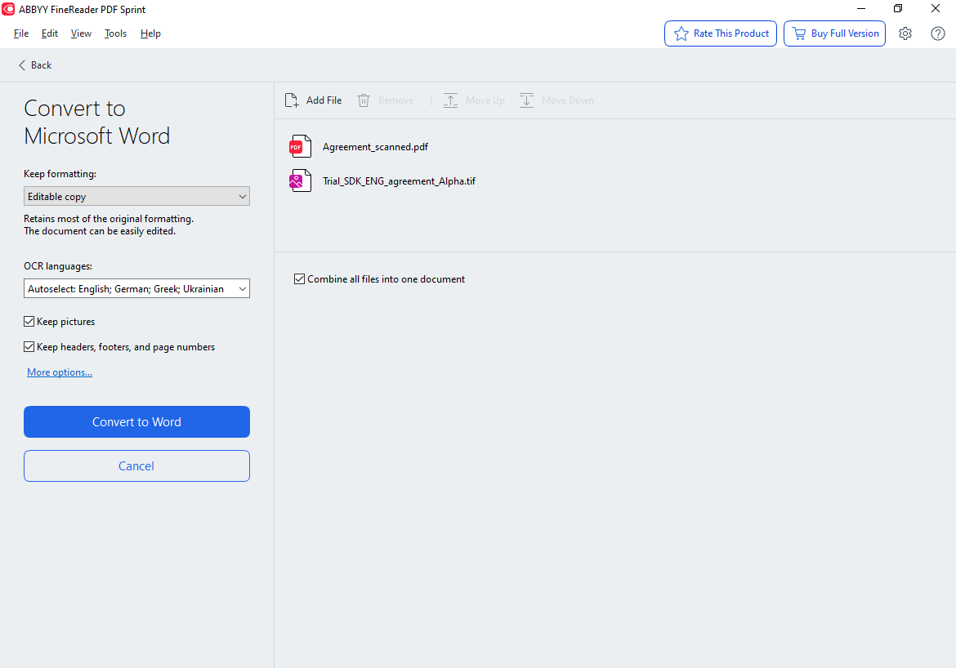Image resolution: width=956 pixels, height=668 pixels.
Task: Click the cart icon in Buy Full Version
Action: point(798,33)
